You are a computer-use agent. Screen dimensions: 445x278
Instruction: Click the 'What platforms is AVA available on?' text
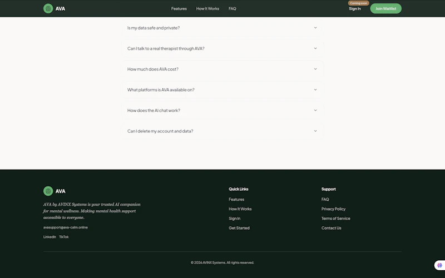[x=161, y=90]
